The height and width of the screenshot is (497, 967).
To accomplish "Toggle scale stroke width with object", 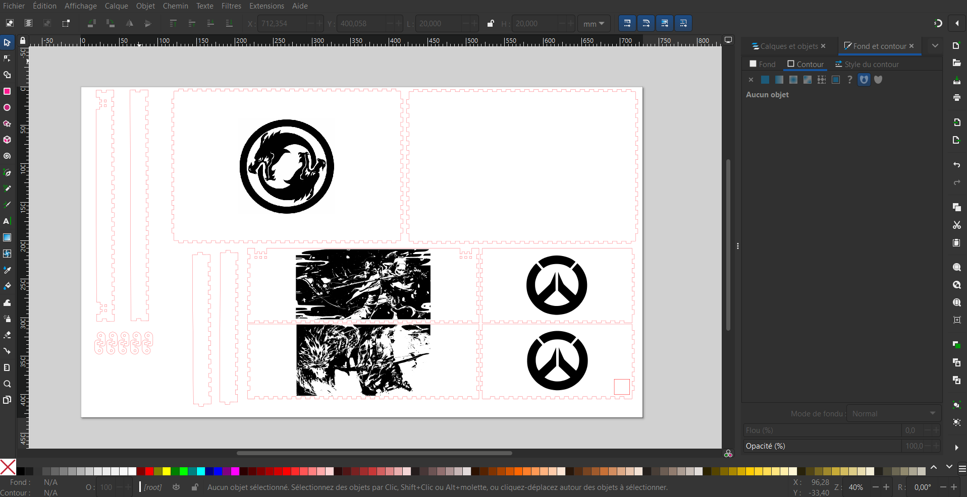I will [627, 23].
